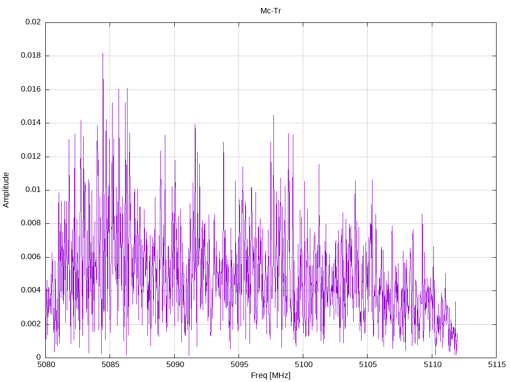Click x-axis tick label 5115
510x382 pixels.
pos(497,365)
